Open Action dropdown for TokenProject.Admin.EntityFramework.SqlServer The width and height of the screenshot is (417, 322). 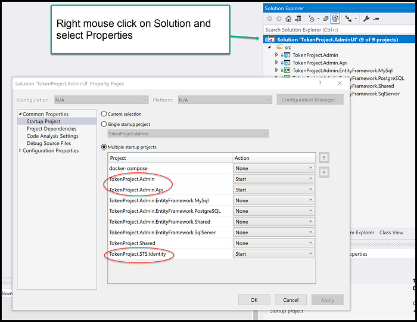tap(273, 233)
